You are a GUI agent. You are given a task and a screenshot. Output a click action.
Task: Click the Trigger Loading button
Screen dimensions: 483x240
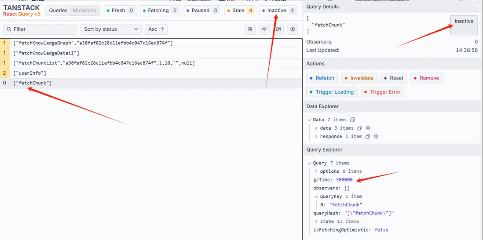332,92
